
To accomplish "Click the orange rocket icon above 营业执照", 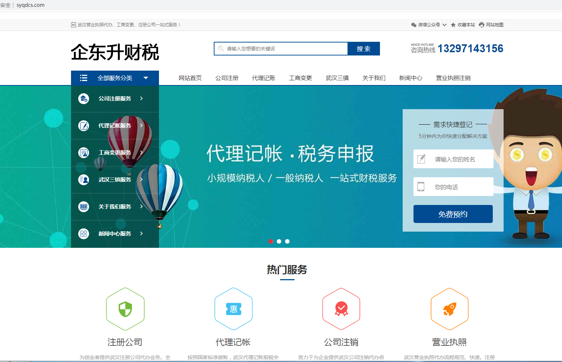I will coord(449,309).
